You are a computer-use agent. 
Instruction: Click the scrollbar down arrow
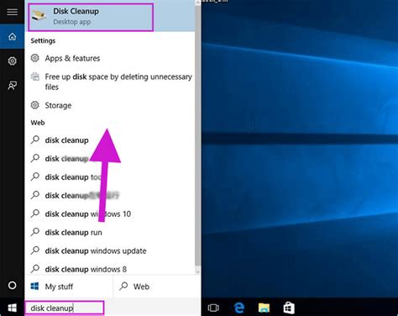tap(197, 271)
